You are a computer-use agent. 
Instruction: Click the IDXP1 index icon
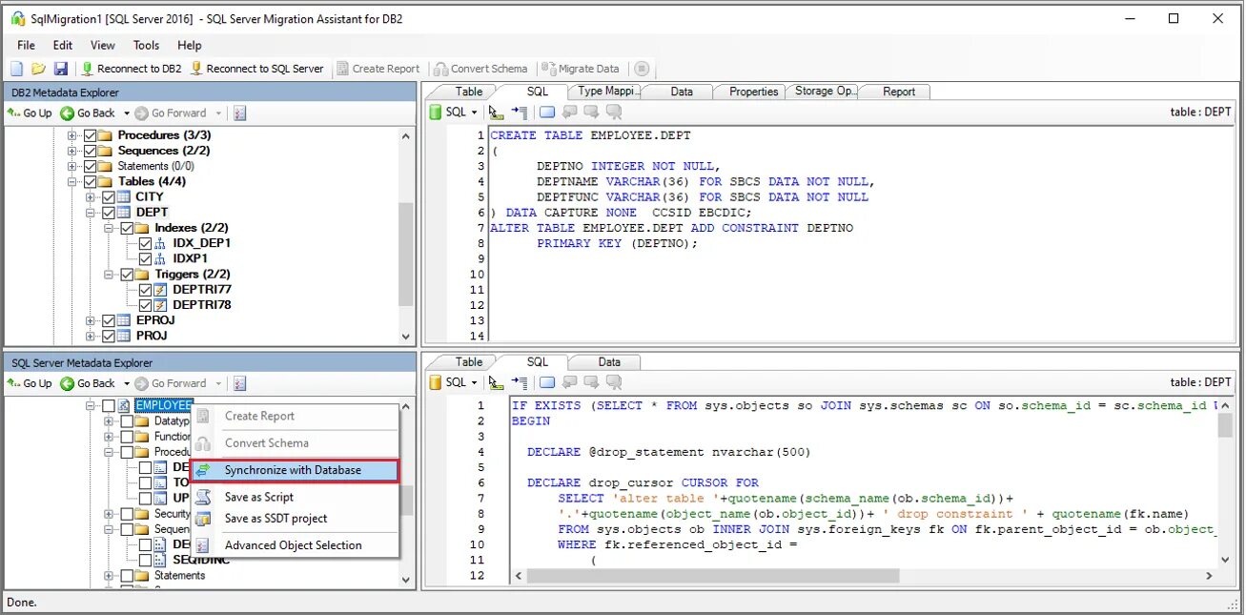tap(159, 258)
